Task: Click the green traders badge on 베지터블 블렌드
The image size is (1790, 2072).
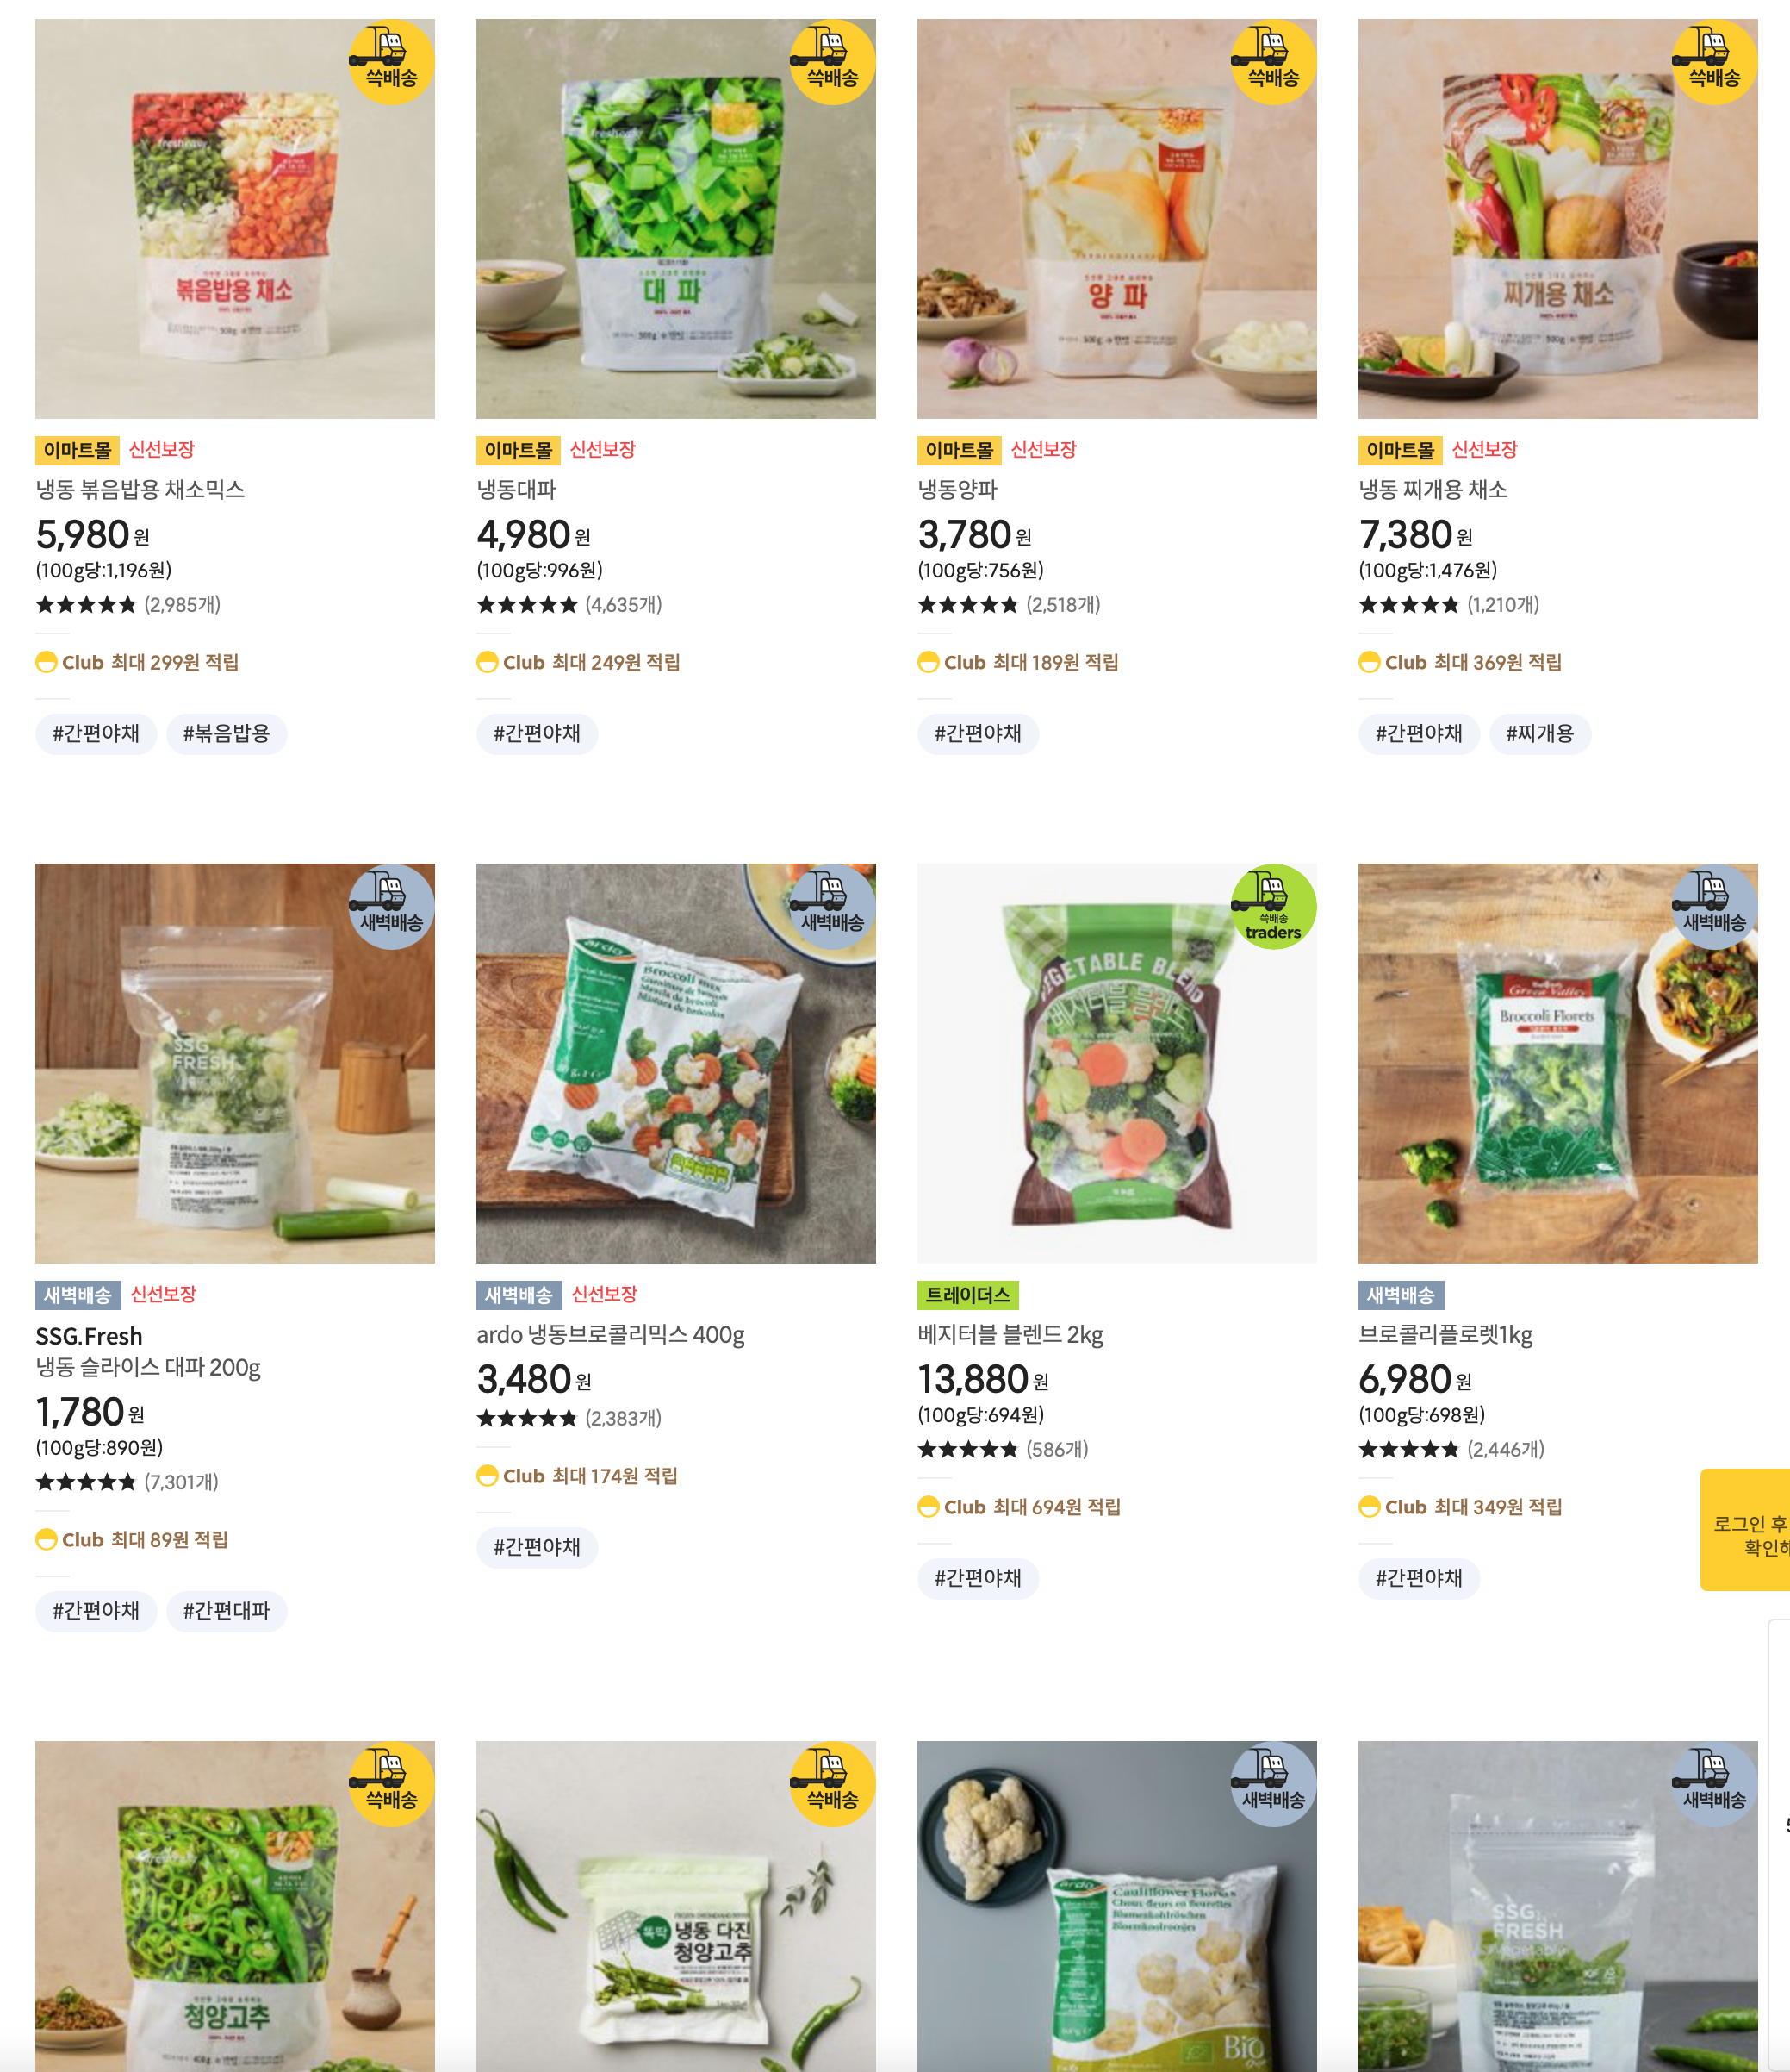Action: coord(1272,906)
